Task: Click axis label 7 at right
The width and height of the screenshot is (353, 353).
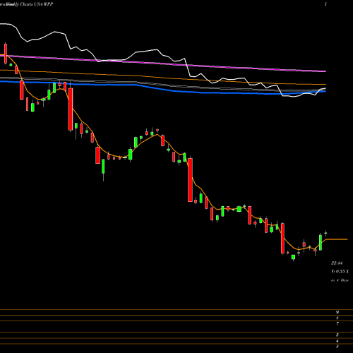Action: [x=337, y=324]
